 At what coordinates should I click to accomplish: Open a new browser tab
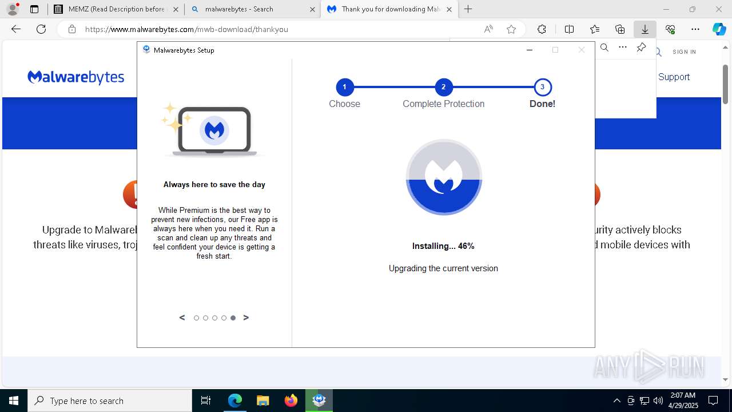(x=468, y=9)
